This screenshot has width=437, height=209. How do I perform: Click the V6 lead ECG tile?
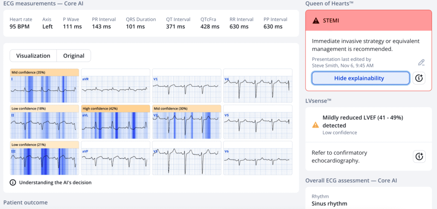pos(258,158)
